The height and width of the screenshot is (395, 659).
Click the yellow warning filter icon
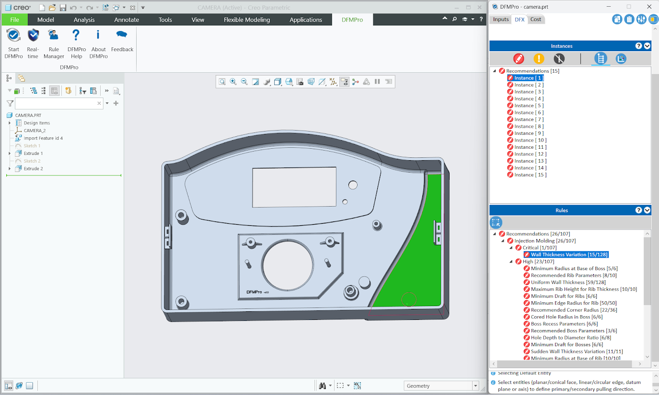[539, 59]
